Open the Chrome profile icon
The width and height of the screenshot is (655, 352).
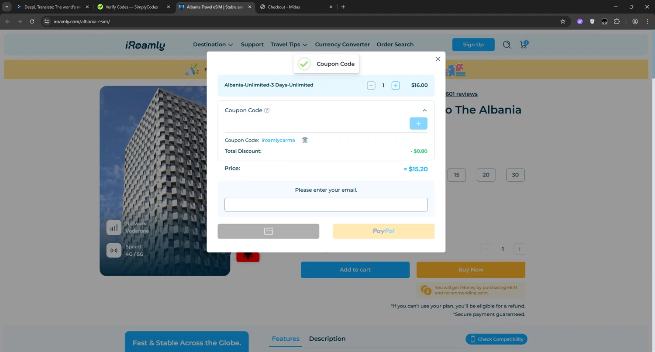point(635,21)
